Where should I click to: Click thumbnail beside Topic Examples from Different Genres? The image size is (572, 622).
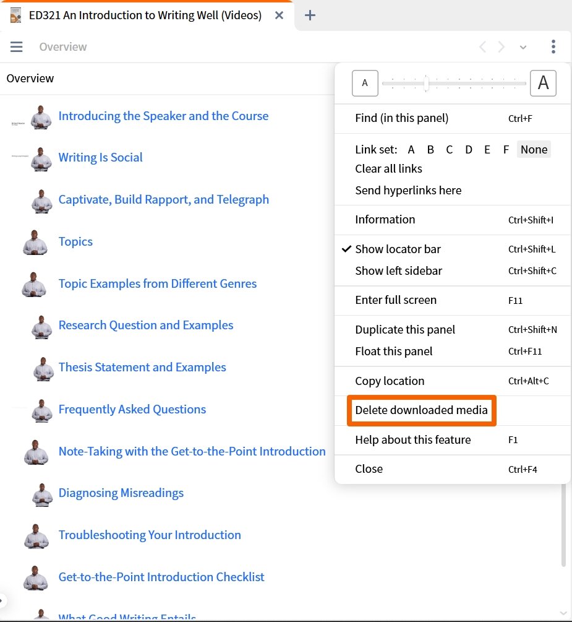coord(33,285)
